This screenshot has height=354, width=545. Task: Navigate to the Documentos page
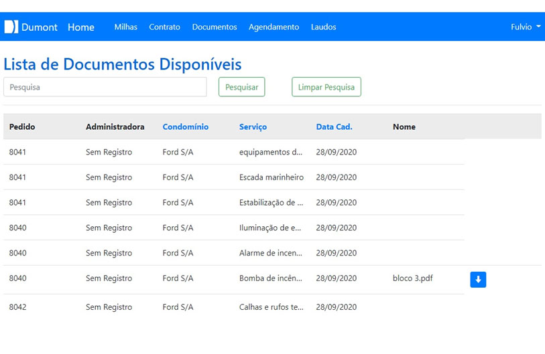coord(215,27)
